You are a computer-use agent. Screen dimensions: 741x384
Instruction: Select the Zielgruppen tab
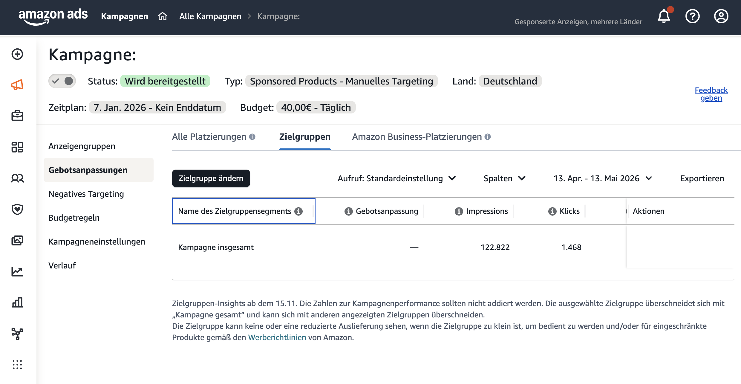click(x=305, y=137)
